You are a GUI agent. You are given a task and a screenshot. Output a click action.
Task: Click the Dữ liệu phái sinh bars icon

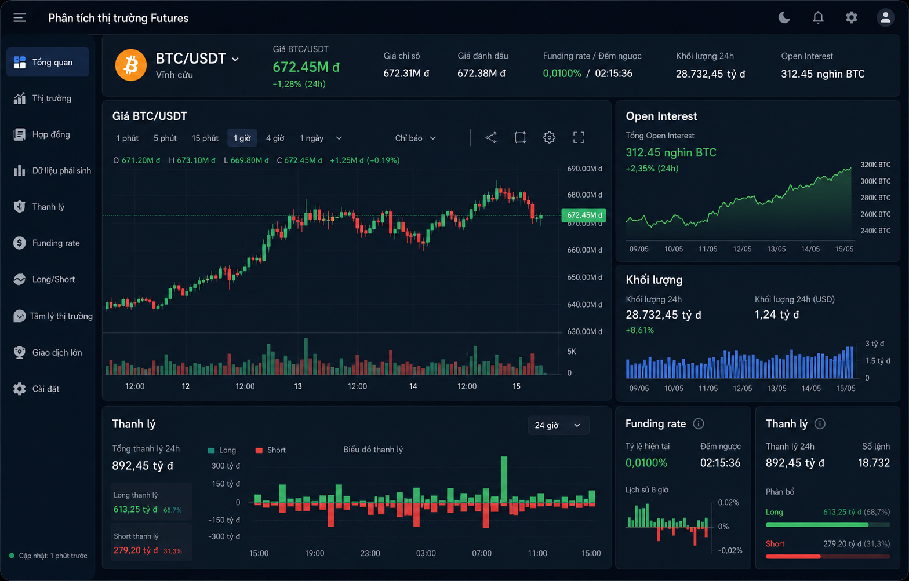20,170
